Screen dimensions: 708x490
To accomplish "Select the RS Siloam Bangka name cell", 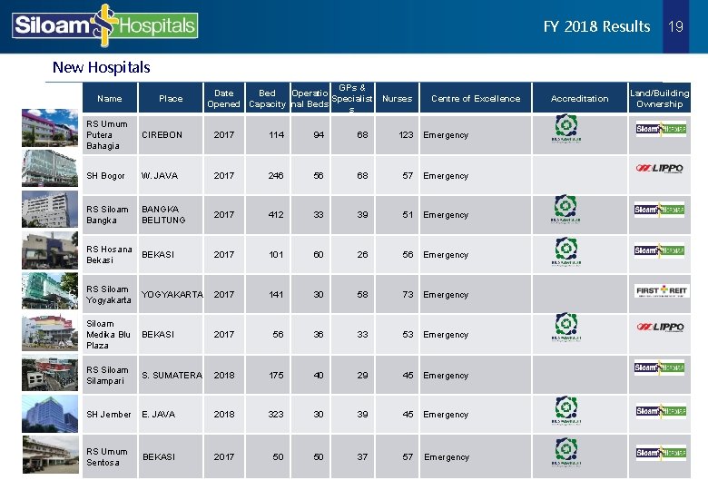I will (110, 215).
